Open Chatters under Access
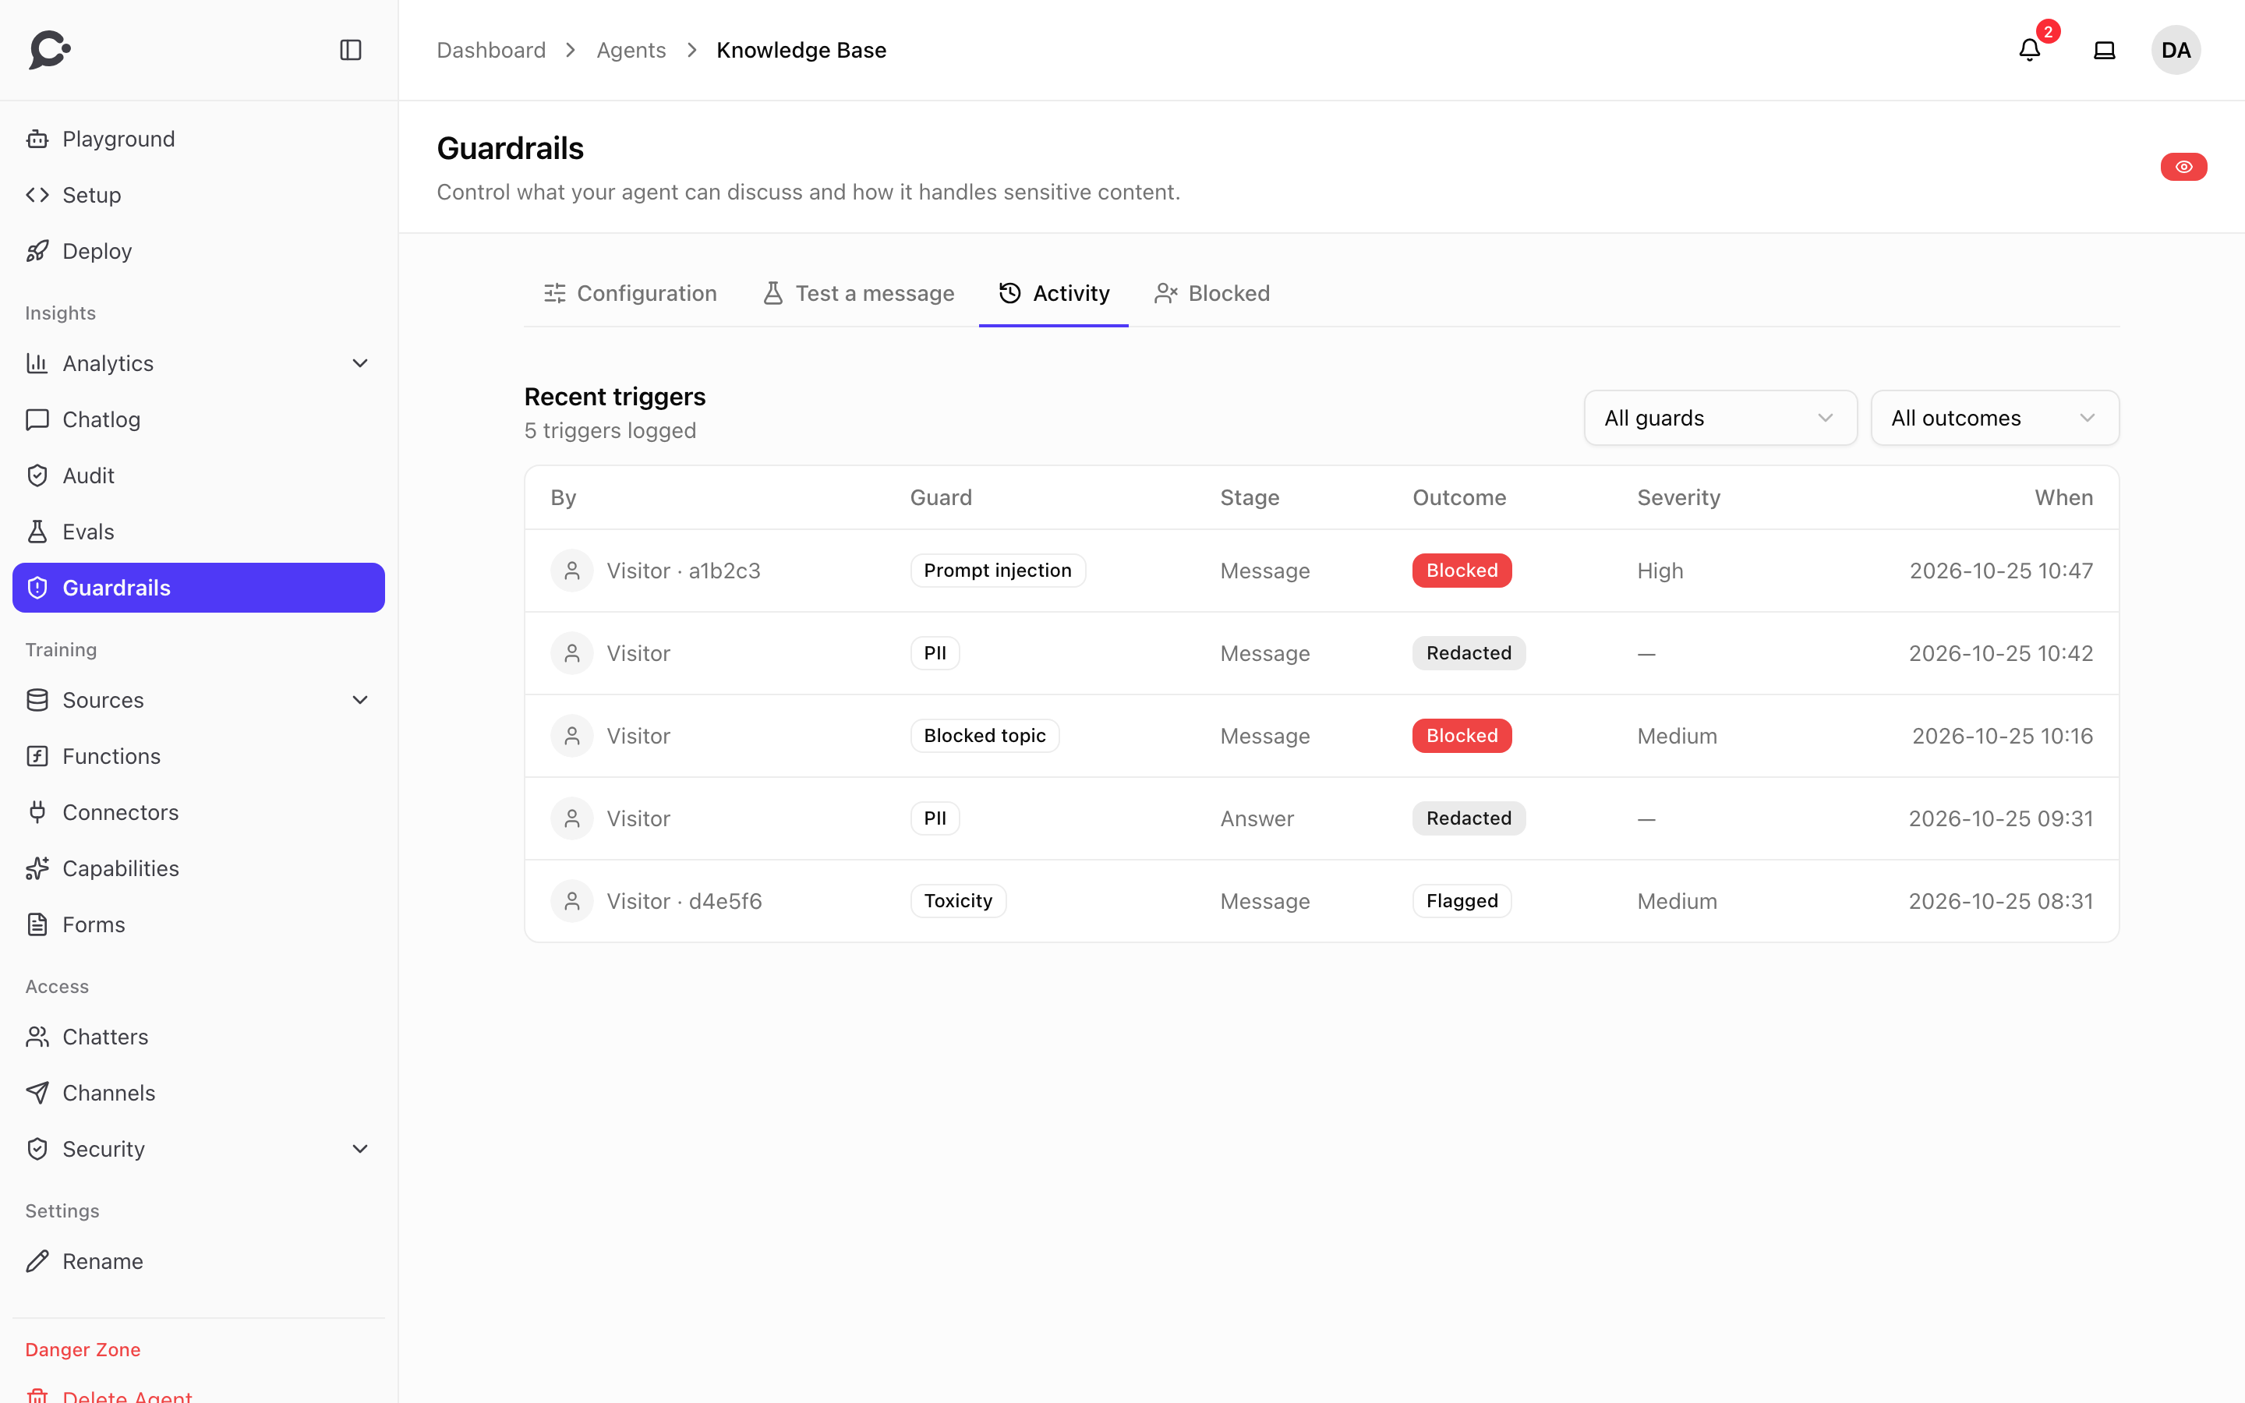The image size is (2245, 1403). click(199, 1037)
